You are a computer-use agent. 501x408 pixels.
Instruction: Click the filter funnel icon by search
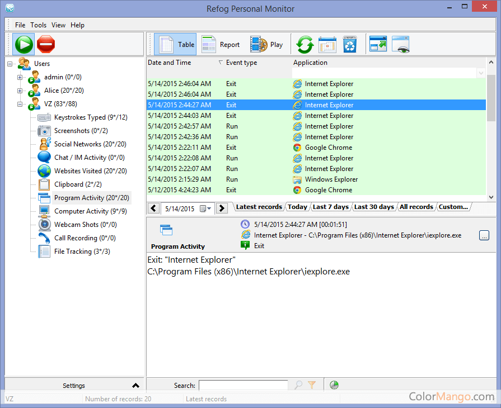click(x=312, y=385)
